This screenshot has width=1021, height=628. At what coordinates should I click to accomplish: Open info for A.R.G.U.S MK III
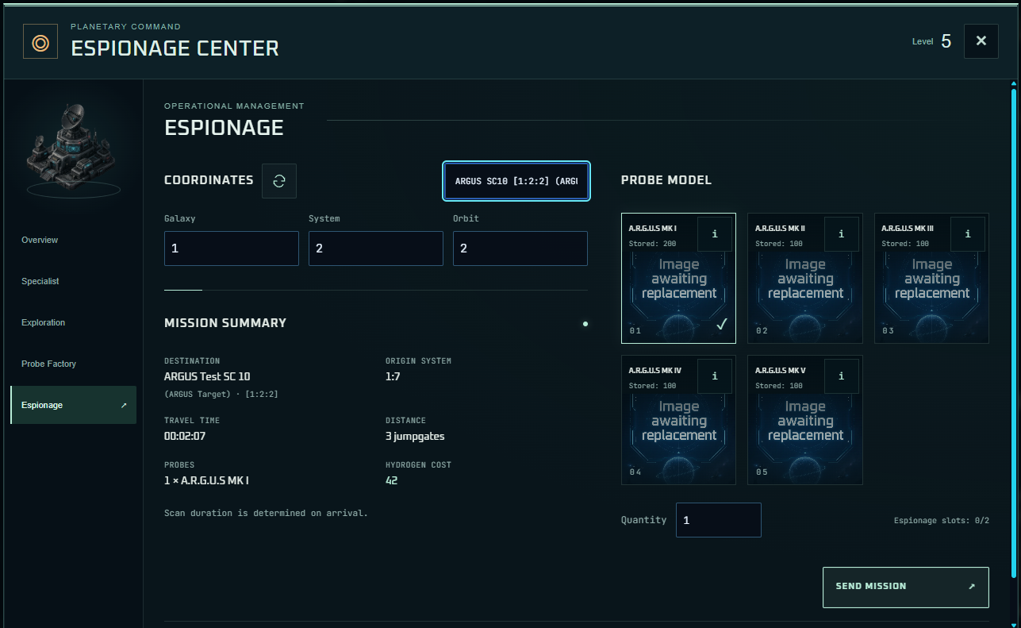(968, 234)
